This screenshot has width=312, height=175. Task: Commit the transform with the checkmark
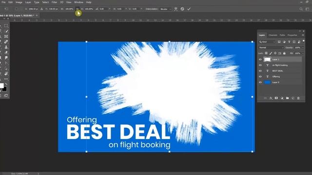(x=189, y=9)
